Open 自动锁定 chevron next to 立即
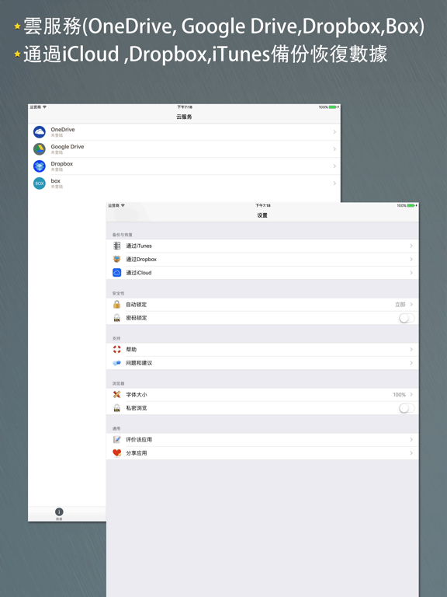Screen dimensions: 447x597 (x=411, y=304)
